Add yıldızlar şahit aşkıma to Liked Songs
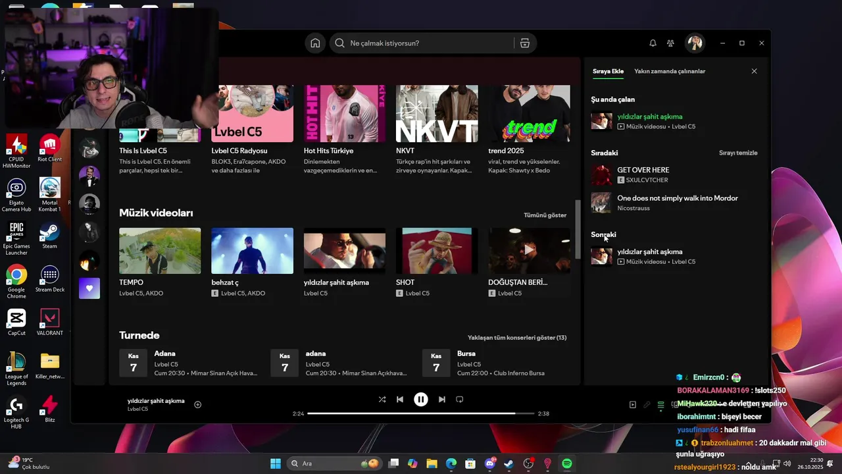This screenshot has width=842, height=474. [x=197, y=404]
